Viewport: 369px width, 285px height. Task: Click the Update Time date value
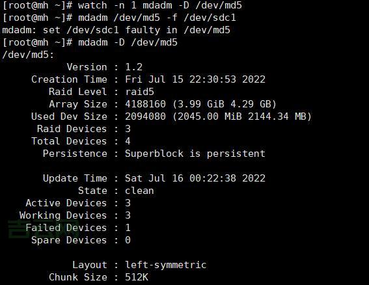[x=195, y=178]
